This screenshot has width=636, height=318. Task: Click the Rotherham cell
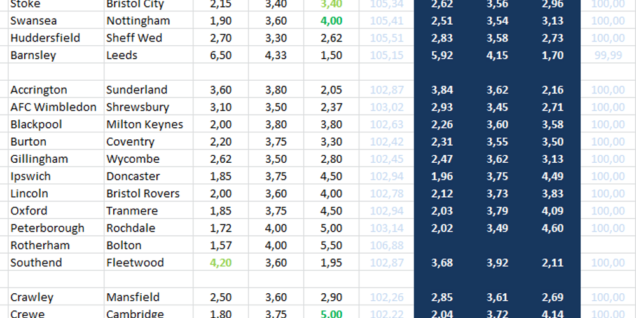(x=56, y=245)
